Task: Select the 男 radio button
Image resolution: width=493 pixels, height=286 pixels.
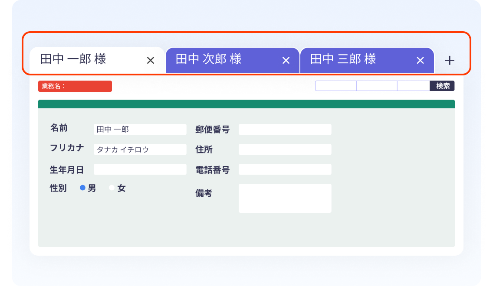Action: 83,188
